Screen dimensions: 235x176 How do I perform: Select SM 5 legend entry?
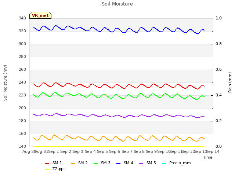click(x=148, y=163)
